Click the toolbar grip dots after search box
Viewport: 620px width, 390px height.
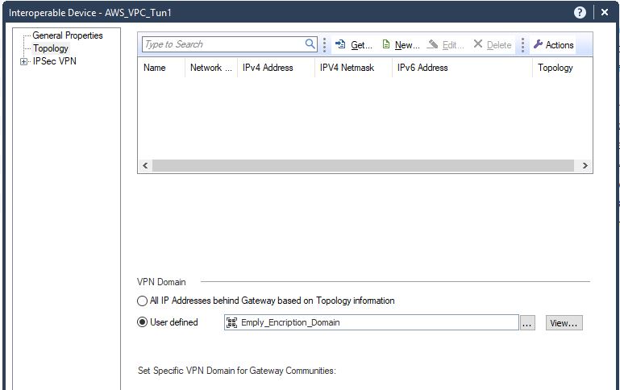point(324,44)
